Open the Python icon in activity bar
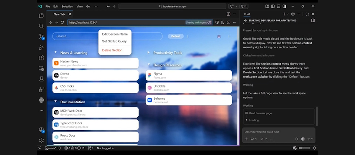The height and width of the screenshot is (155, 355). 41,100
